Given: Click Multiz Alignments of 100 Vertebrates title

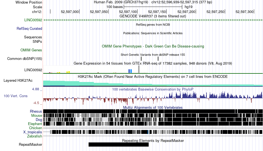Looking at the screenshot, I should pos(153,108).
